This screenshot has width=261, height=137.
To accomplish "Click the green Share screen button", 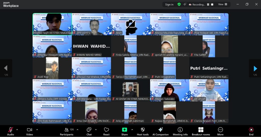I will click(125, 131).
